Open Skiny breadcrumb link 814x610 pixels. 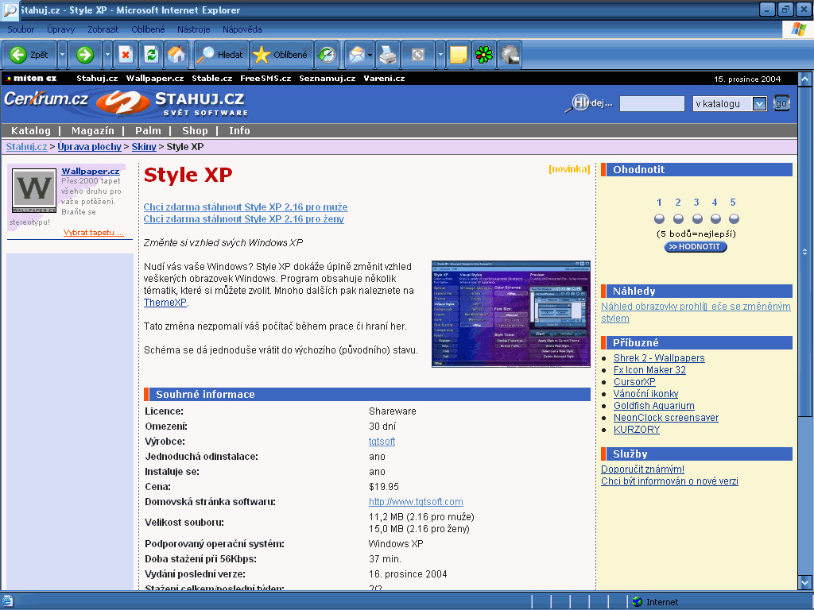click(144, 147)
